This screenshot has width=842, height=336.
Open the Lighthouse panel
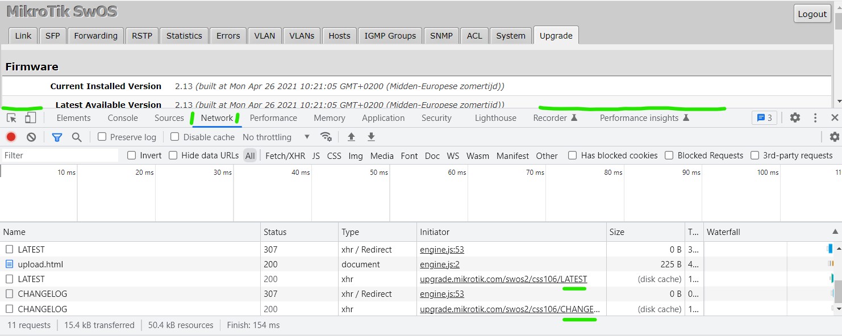point(495,118)
